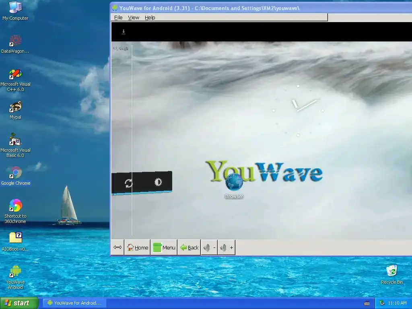Toggle the brightness widget icon
Image resolution: width=412 pixels, height=309 pixels.
point(158,182)
